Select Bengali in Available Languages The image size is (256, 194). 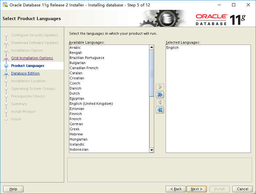click(109, 53)
